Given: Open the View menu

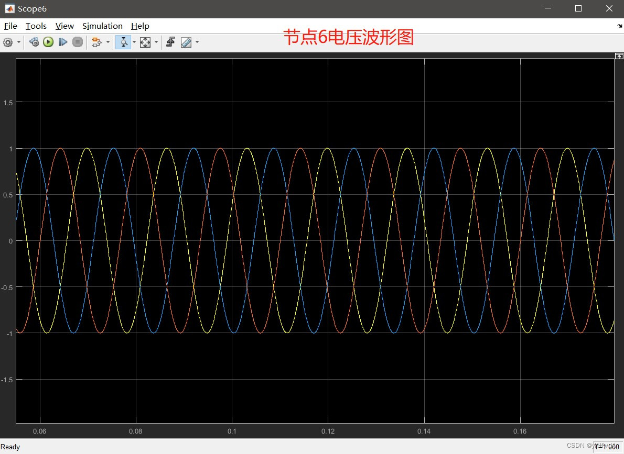Looking at the screenshot, I should (64, 26).
